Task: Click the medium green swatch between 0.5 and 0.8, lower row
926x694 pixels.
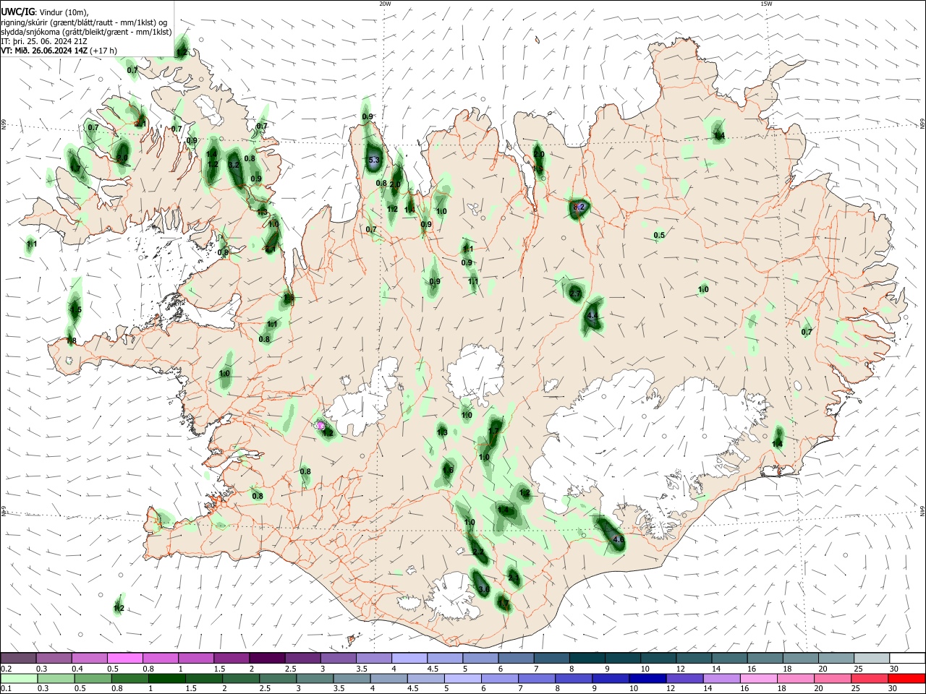Action: [x=93, y=678]
